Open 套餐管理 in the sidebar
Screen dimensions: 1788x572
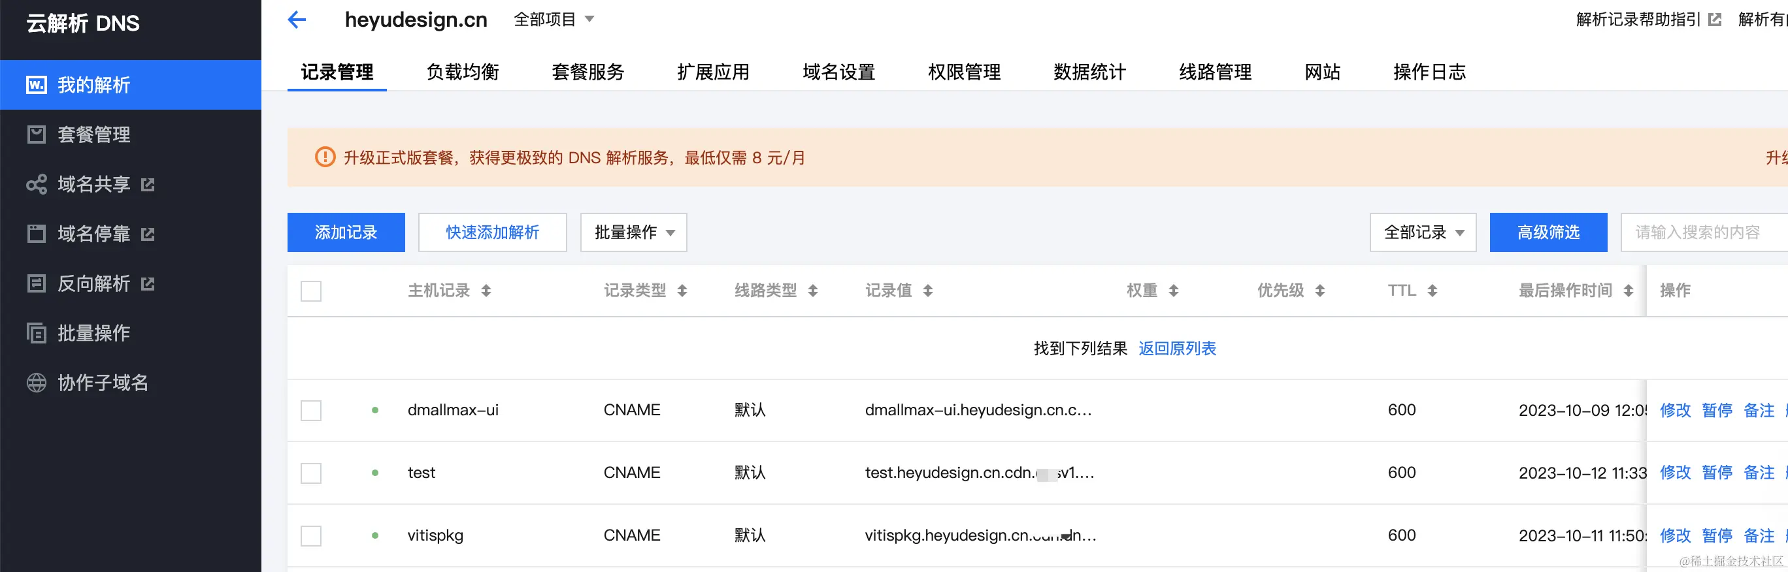click(x=131, y=135)
